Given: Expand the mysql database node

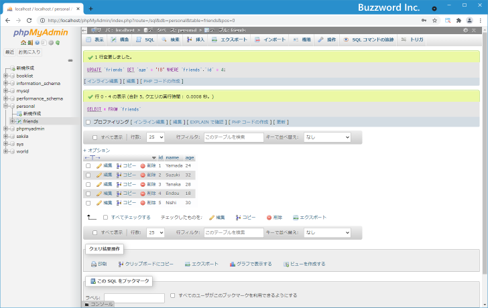Looking at the screenshot, I should pyautogui.click(x=5, y=91).
